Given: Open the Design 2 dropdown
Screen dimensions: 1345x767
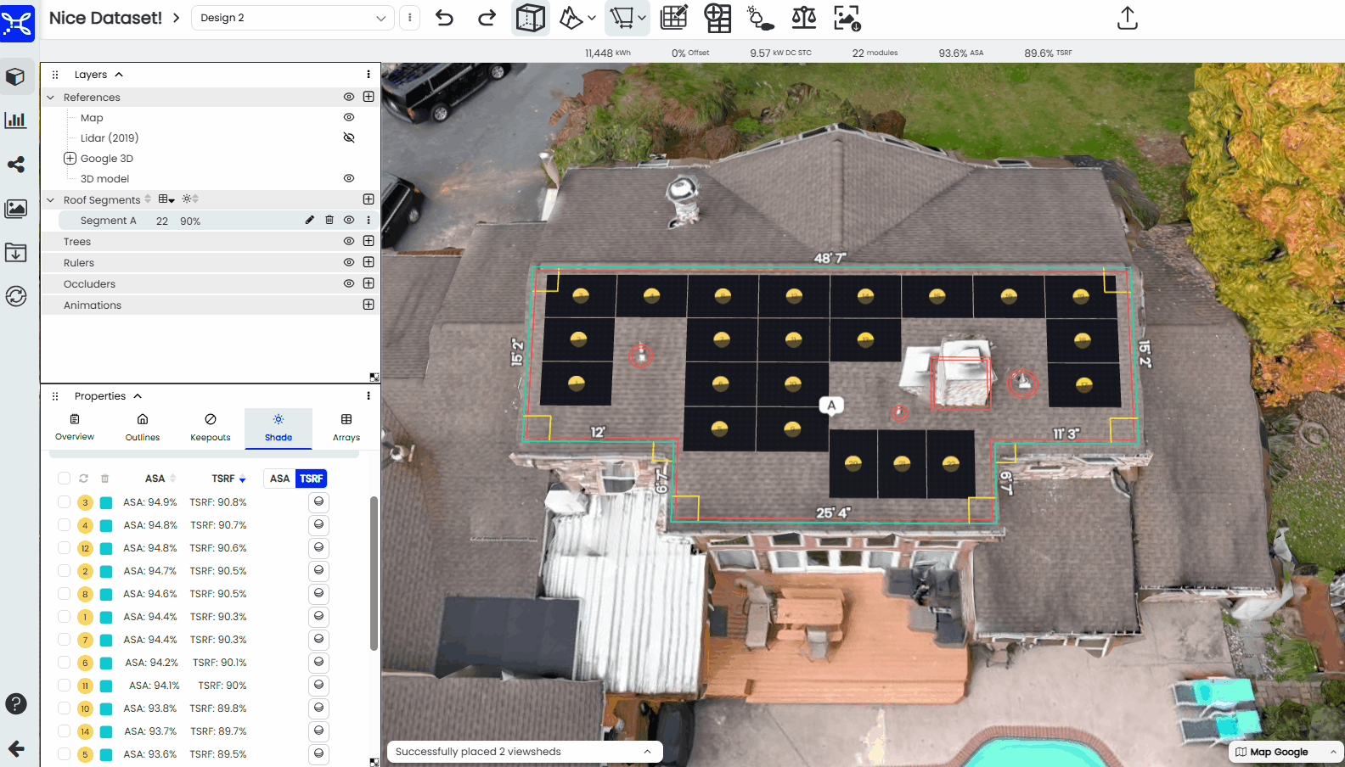Looking at the screenshot, I should point(292,18).
